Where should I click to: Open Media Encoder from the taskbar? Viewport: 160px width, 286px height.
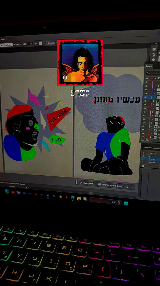click(24, 193)
